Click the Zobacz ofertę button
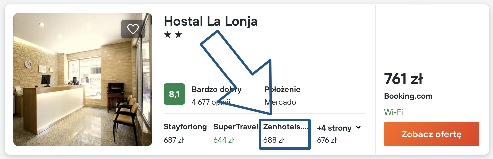493x159 pixels. (x=431, y=134)
